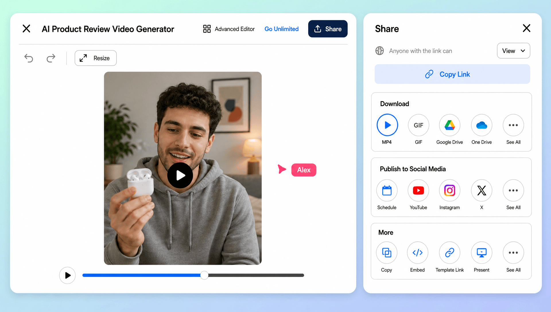Click the globe link-access icon

pos(380,51)
